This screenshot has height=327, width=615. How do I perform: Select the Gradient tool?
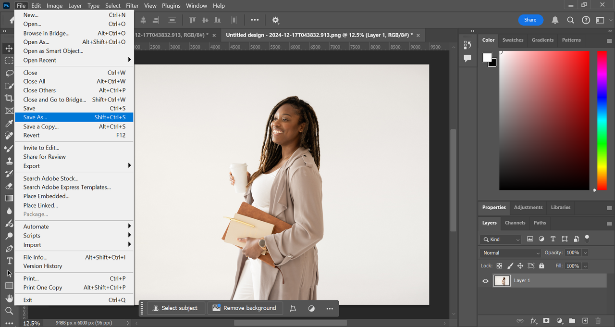[x=9, y=198]
